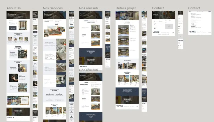Click the "..." label between the two Contact labels
The height and width of the screenshot is (122, 214).
point(179,9)
